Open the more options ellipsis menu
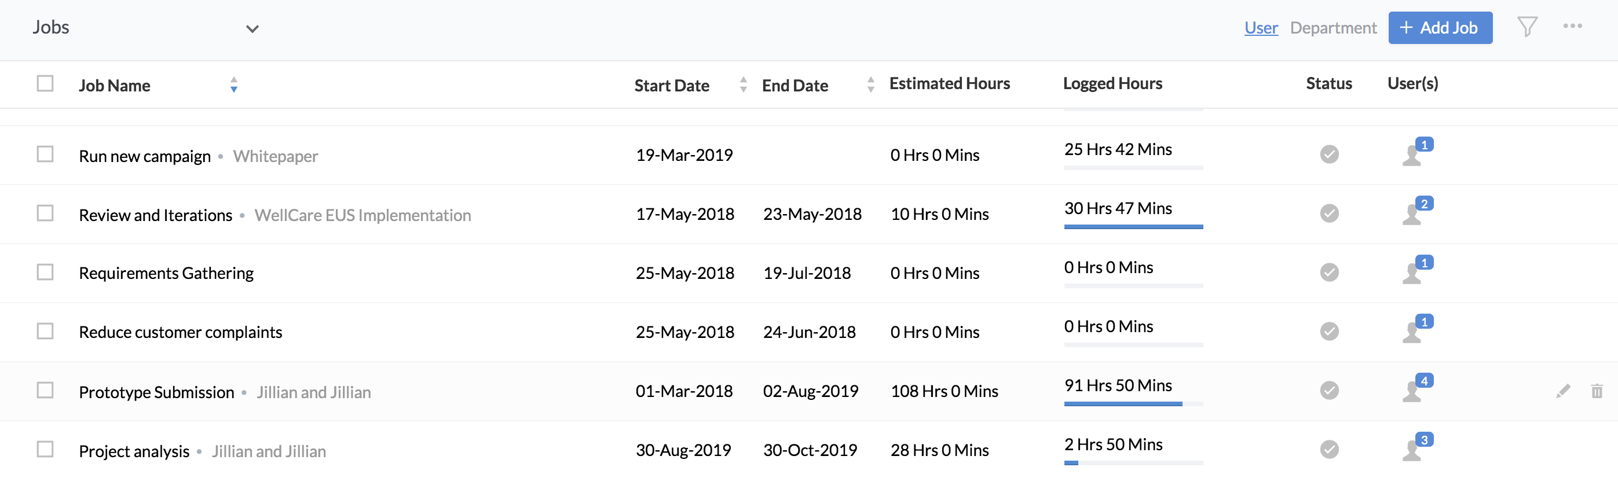Screen dimensions: 1618x478 (1572, 25)
